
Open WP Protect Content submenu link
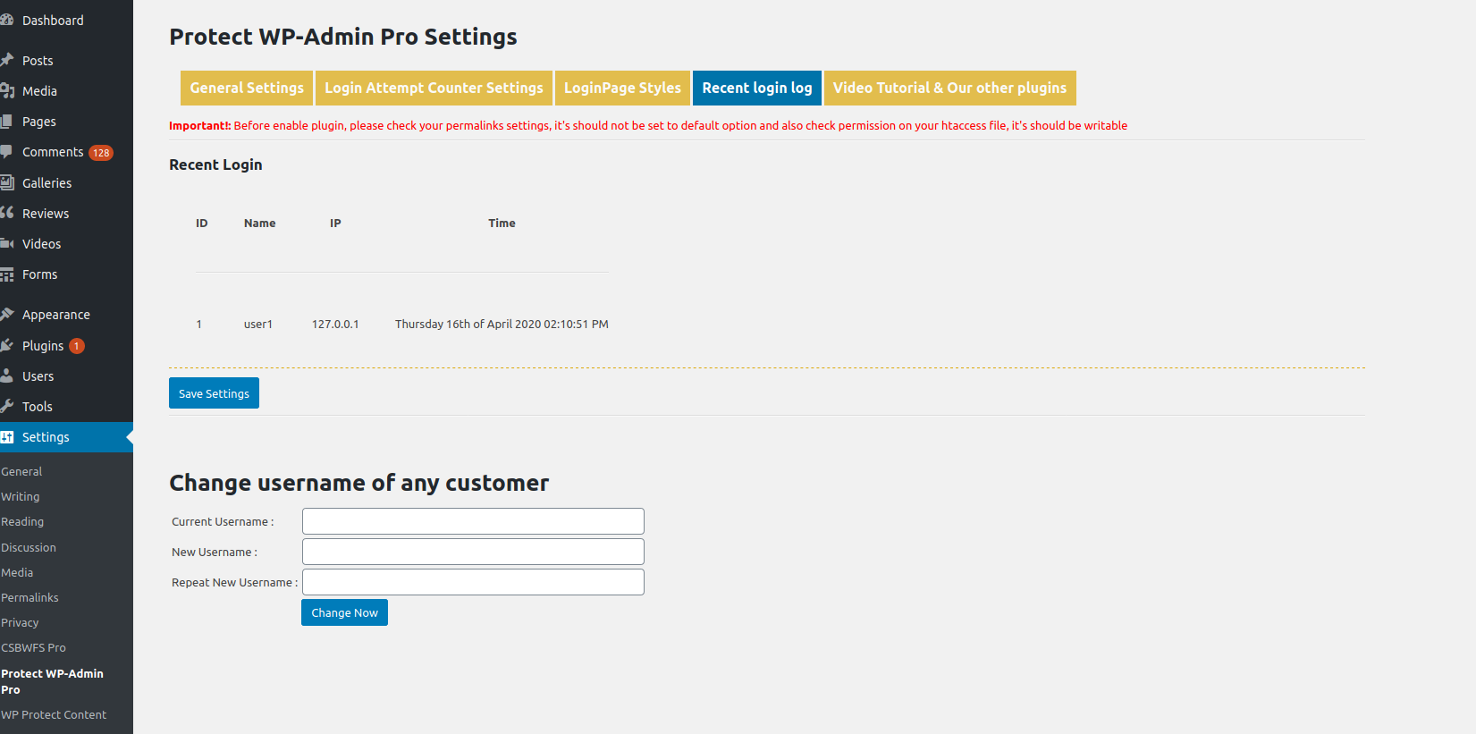[54, 714]
